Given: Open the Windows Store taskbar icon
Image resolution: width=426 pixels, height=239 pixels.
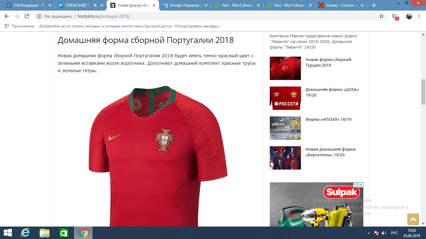Looking at the screenshot, I should [64, 233].
